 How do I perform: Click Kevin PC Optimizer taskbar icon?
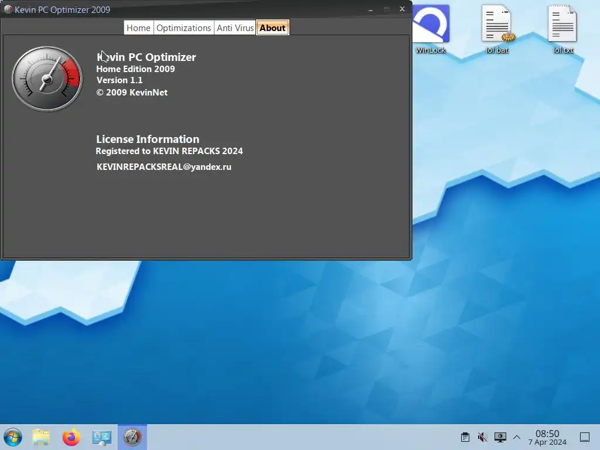click(x=132, y=437)
